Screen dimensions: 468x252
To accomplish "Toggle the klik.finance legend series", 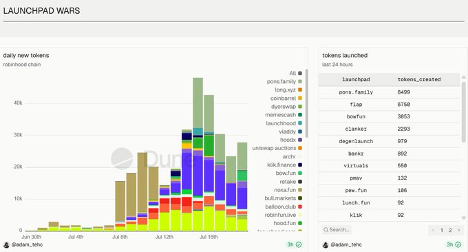I will coord(284,165).
